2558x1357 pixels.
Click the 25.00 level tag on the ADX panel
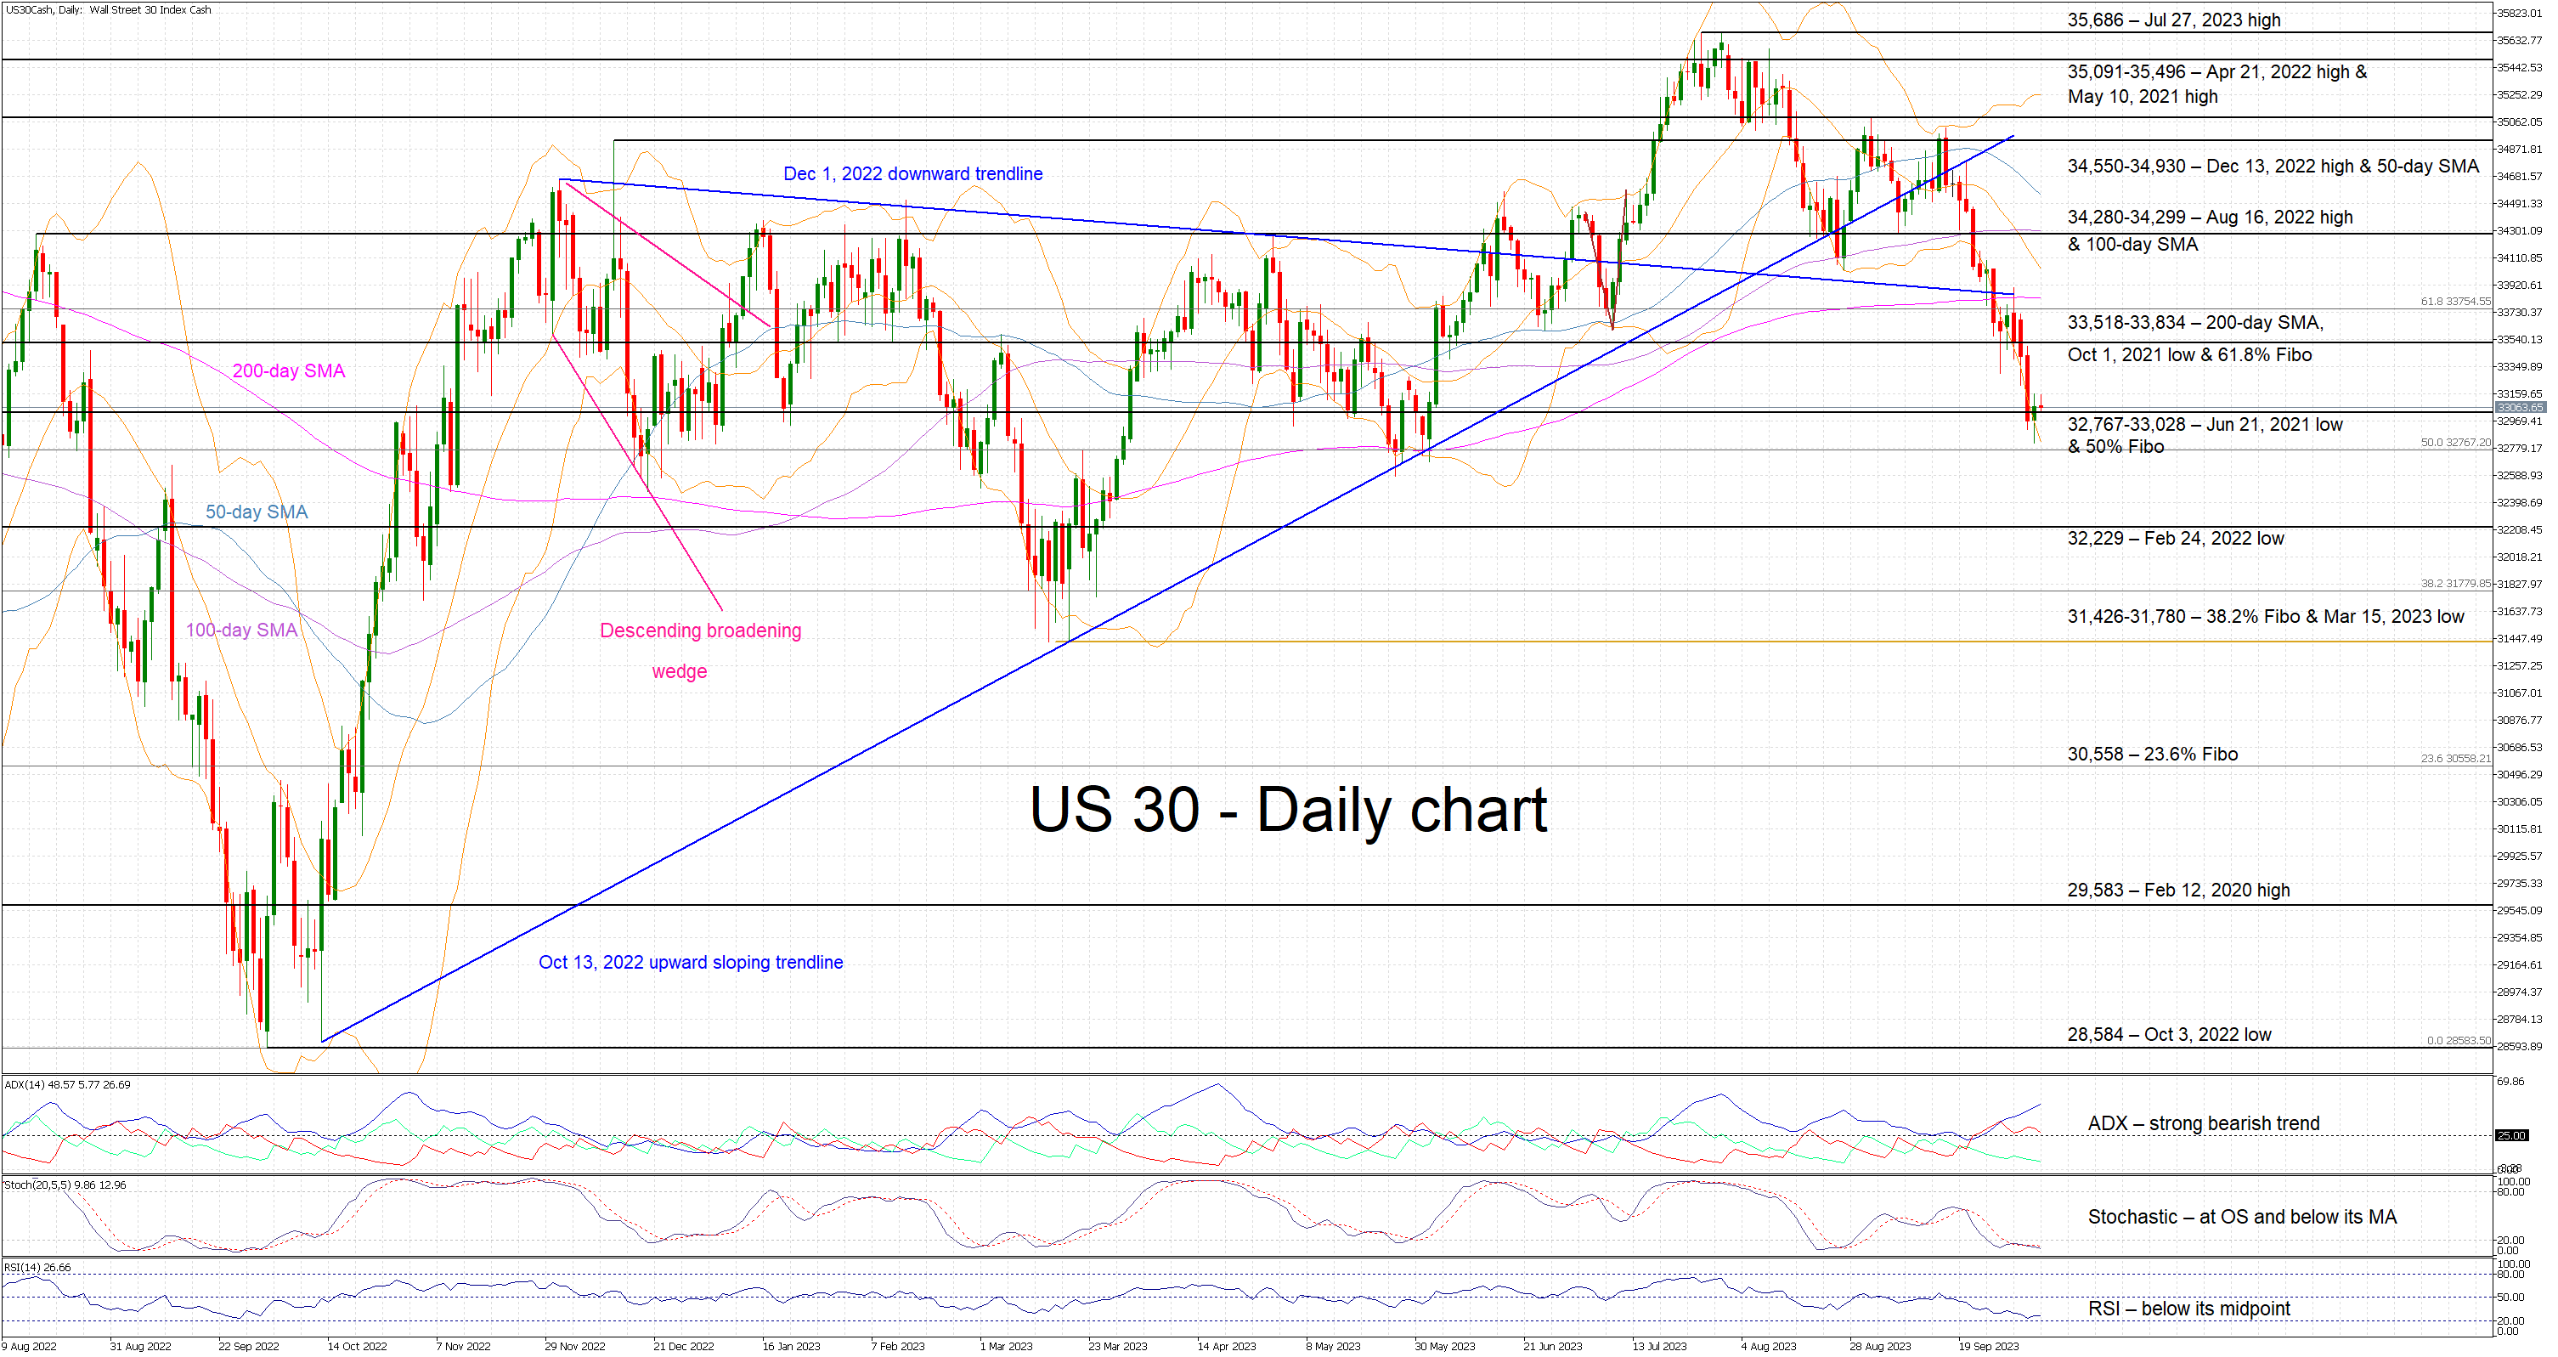(2511, 1135)
